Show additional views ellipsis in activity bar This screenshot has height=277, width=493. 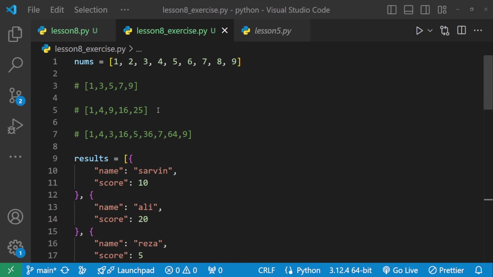[15, 157]
